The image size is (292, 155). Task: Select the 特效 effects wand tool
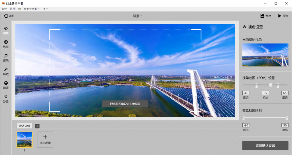[x=6, y=70]
